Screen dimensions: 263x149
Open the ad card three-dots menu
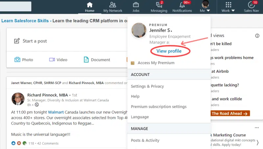(257, 128)
